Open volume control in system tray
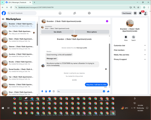This screenshot has width=151, height=120. (134, 108)
